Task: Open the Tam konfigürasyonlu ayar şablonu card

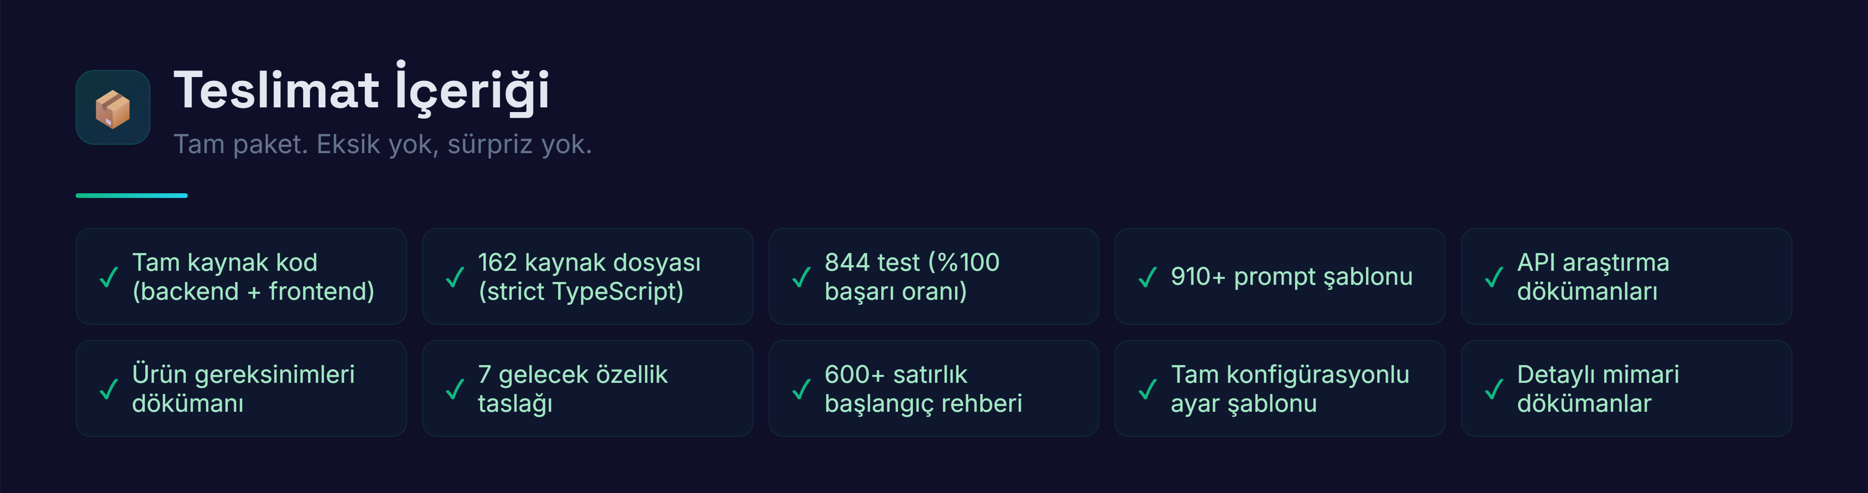Action: click(x=1279, y=388)
